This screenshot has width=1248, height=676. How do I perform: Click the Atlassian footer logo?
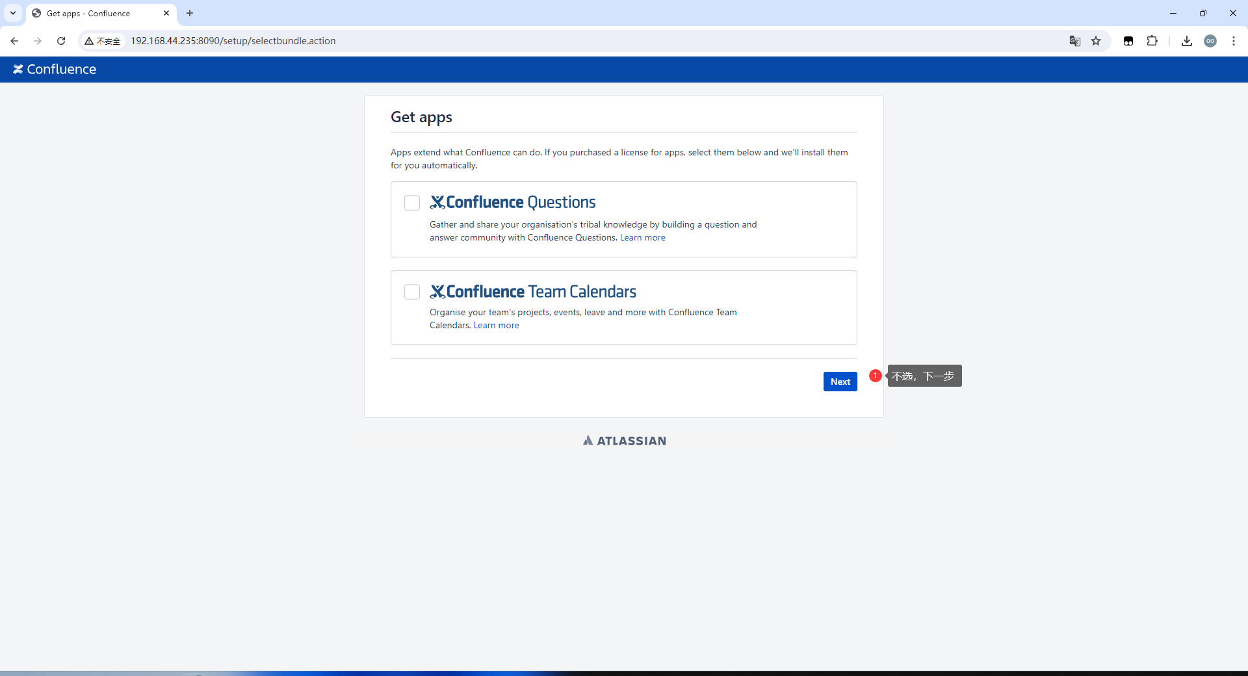[x=625, y=441]
